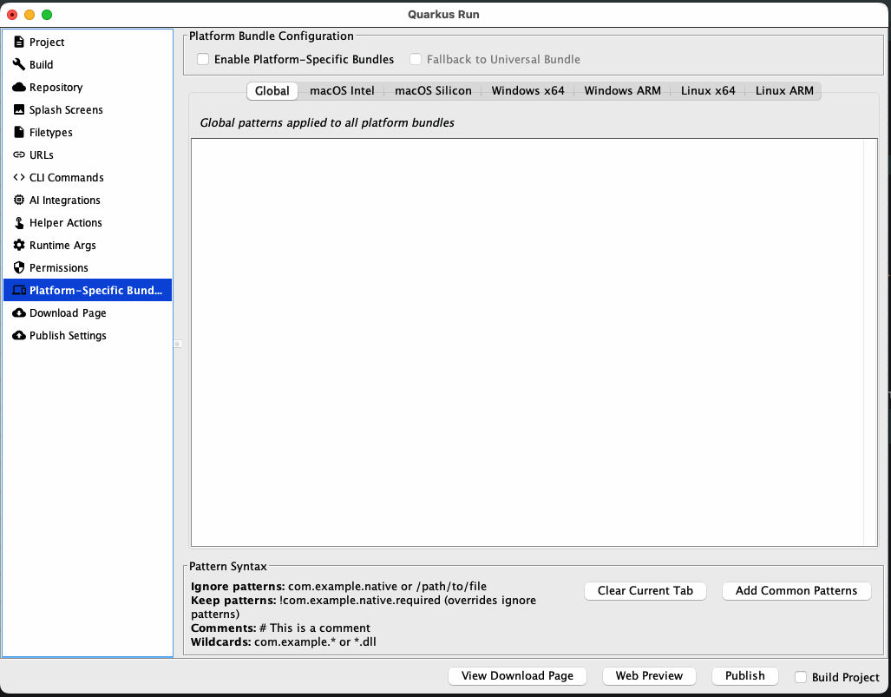Open Web Preview button
Image resolution: width=891 pixels, height=697 pixels.
pos(649,676)
